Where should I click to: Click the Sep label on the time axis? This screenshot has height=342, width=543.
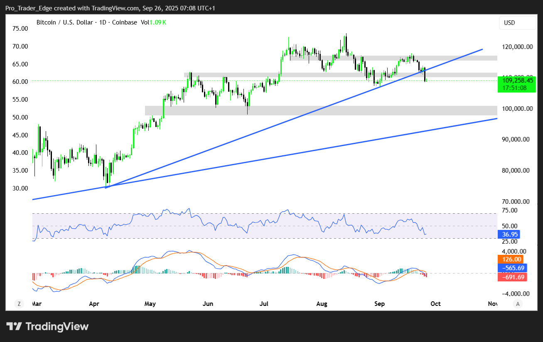(379, 304)
